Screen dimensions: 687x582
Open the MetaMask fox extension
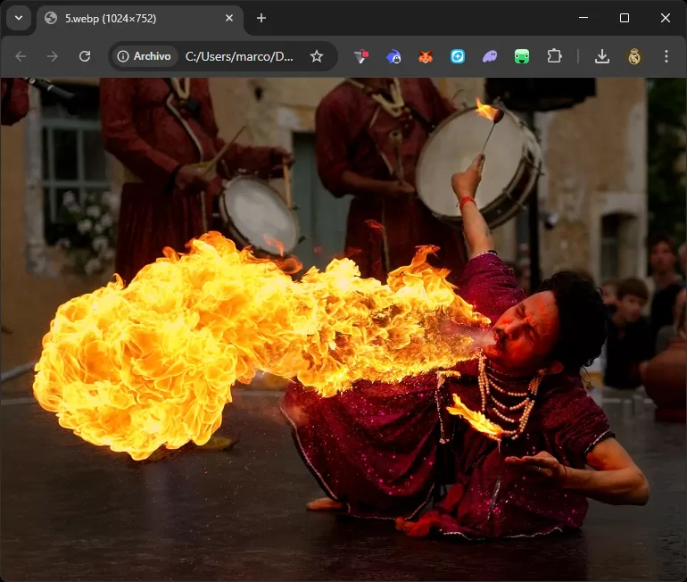click(x=426, y=56)
